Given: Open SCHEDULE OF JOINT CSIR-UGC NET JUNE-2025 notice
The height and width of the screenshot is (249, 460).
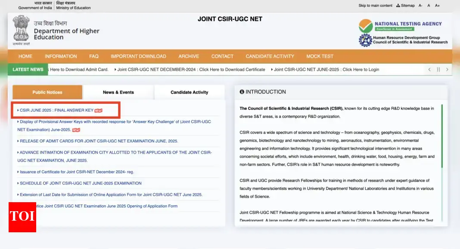Looking at the screenshot, I should tap(79, 183).
